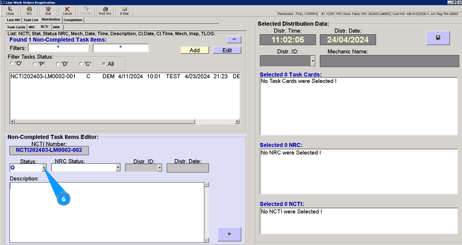Click the Mechanic Name field
This screenshot has height=245, width=462.
(389, 61)
